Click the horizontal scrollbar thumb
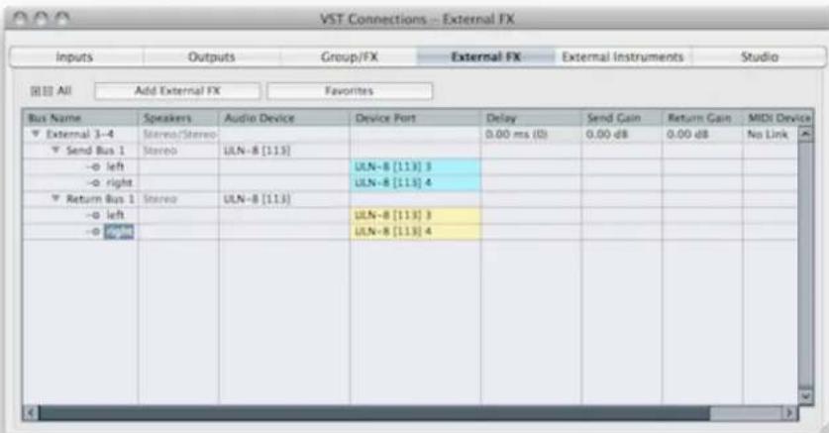829x433 pixels. coord(374,412)
